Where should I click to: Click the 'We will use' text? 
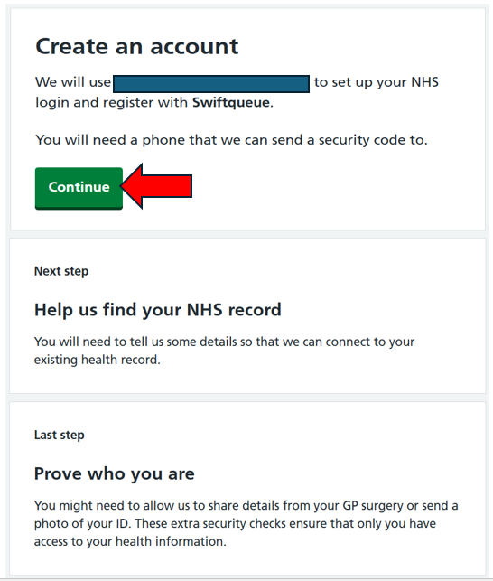click(x=73, y=82)
